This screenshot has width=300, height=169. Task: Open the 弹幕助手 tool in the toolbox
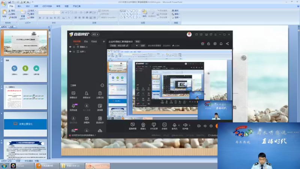(x=73, y=95)
